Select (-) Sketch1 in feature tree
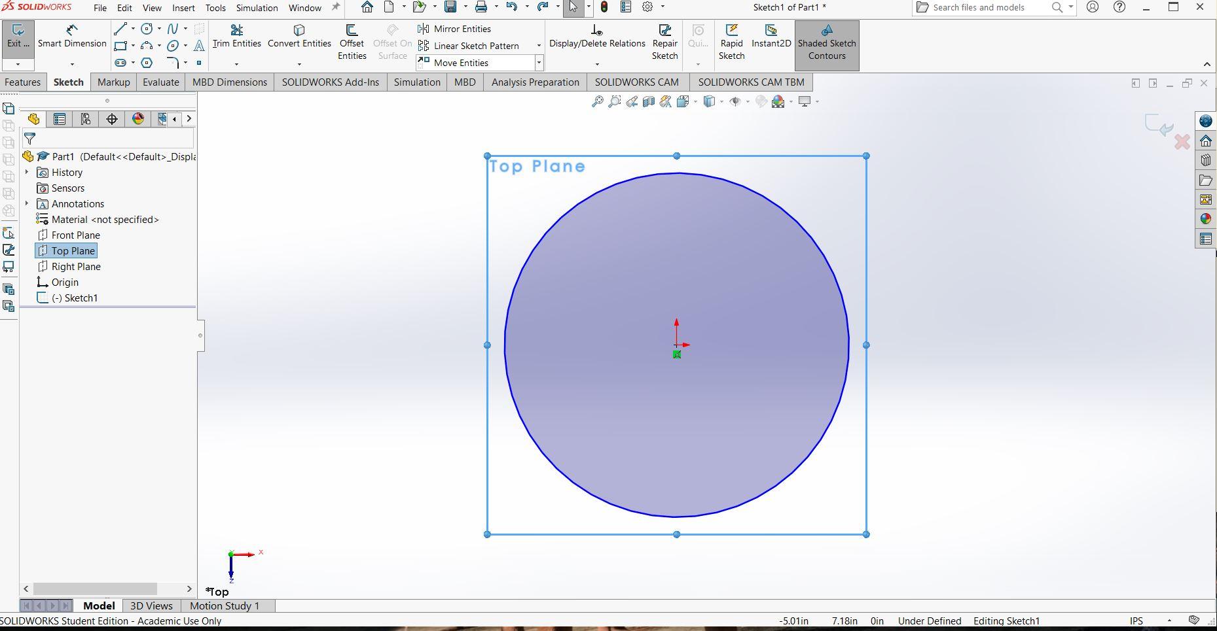Screen dimensions: 1217x631 (67, 298)
